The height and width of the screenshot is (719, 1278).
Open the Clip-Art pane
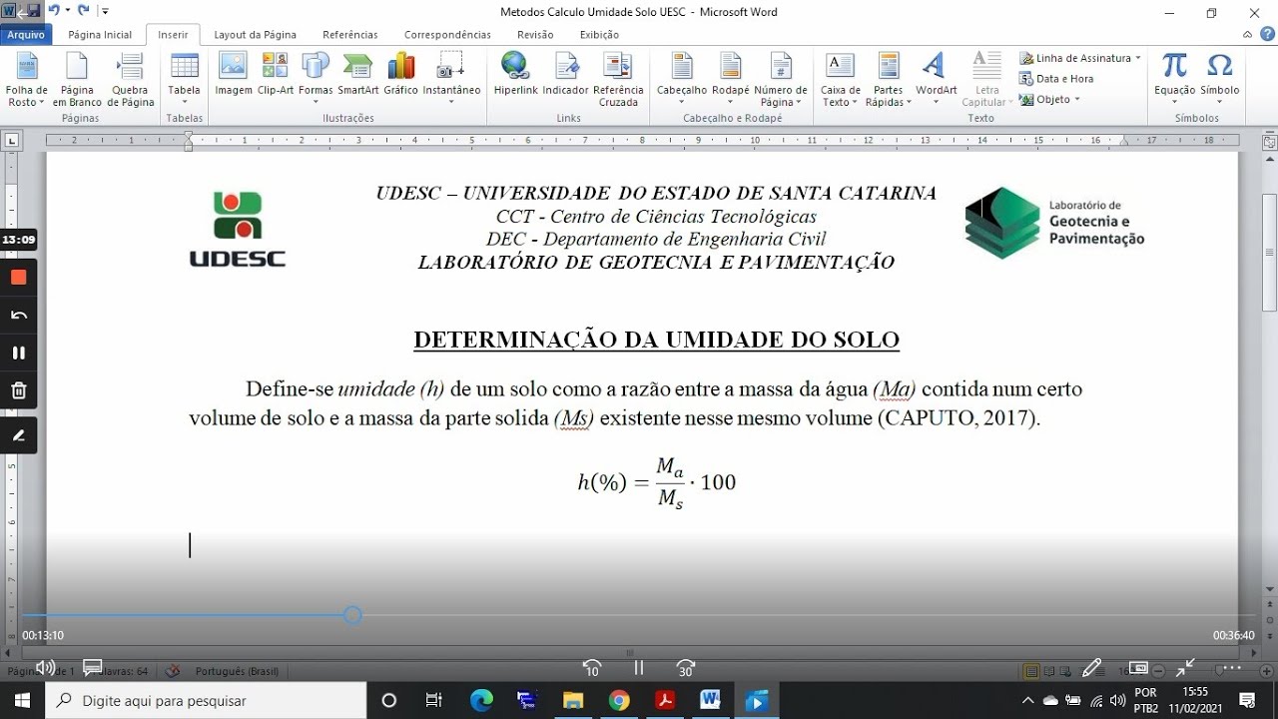[276, 75]
